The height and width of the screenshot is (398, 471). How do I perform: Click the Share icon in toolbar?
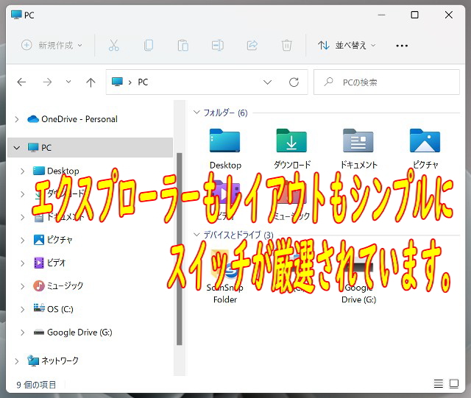(252, 46)
